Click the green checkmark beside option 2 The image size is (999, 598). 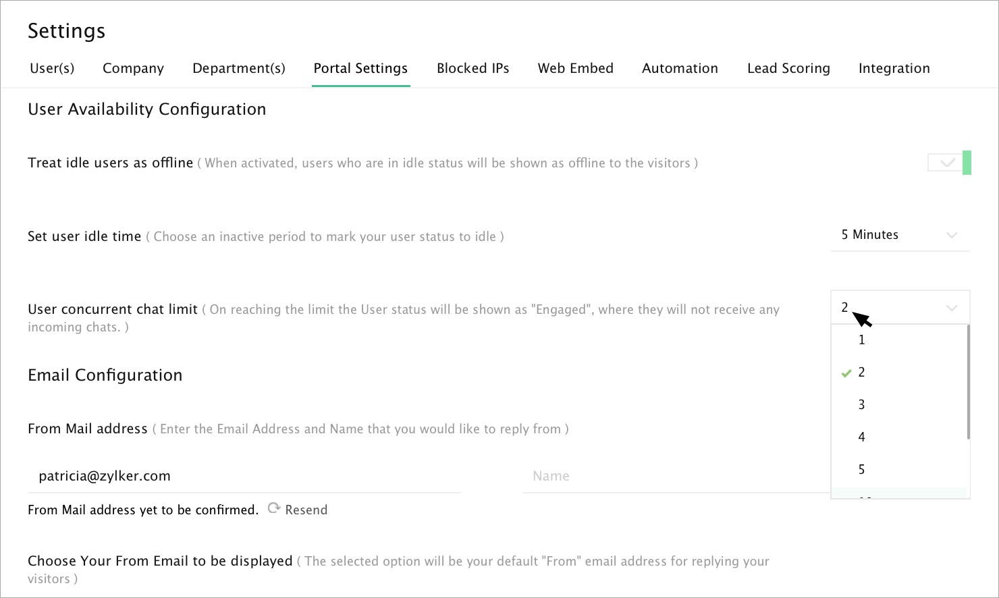pos(846,373)
